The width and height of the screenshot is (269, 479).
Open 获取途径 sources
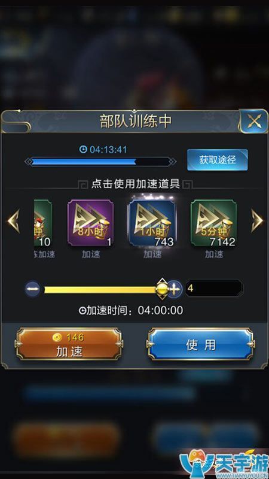click(218, 160)
